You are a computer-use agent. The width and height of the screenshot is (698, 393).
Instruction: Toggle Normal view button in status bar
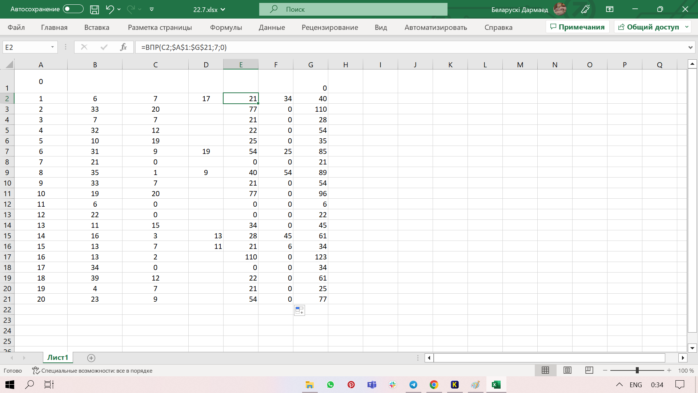(545, 370)
